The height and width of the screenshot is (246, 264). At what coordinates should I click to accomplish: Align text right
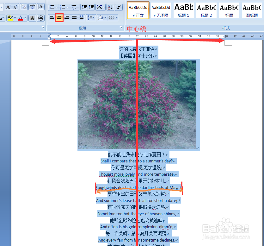[67, 18]
